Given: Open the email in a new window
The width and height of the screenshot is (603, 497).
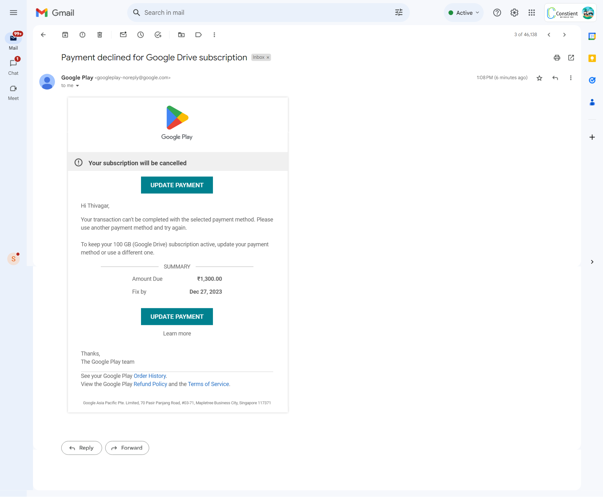Looking at the screenshot, I should tap(571, 57).
